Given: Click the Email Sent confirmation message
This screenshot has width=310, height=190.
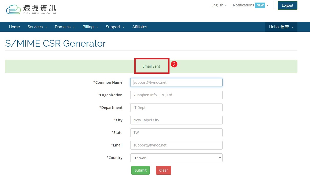Looking at the screenshot, I should [x=152, y=66].
